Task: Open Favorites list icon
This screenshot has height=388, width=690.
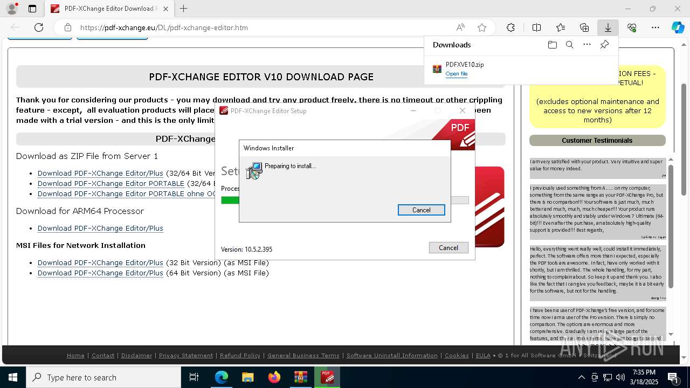Action: (561, 27)
